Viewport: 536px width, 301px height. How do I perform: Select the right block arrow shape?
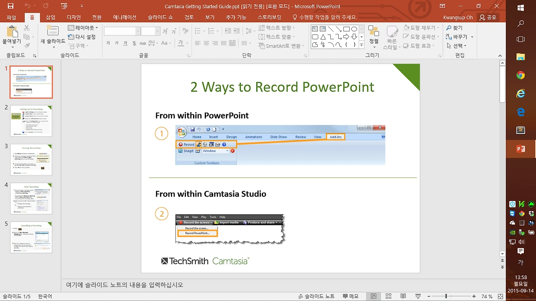(x=346, y=37)
